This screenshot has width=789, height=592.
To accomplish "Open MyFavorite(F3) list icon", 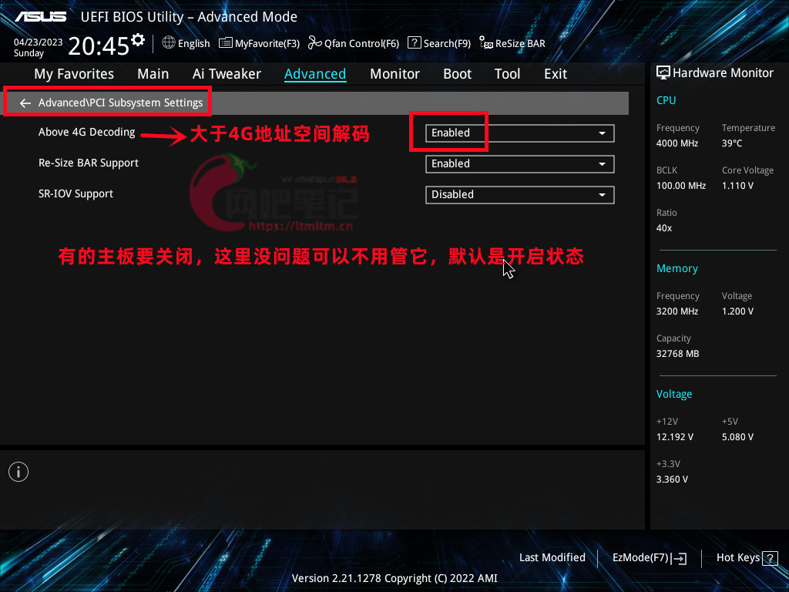I will pos(226,43).
